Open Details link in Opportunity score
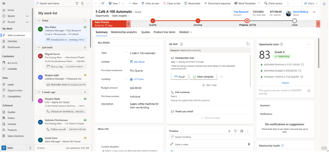This screenshot has width=329, height=152. [x=285, y=83]
